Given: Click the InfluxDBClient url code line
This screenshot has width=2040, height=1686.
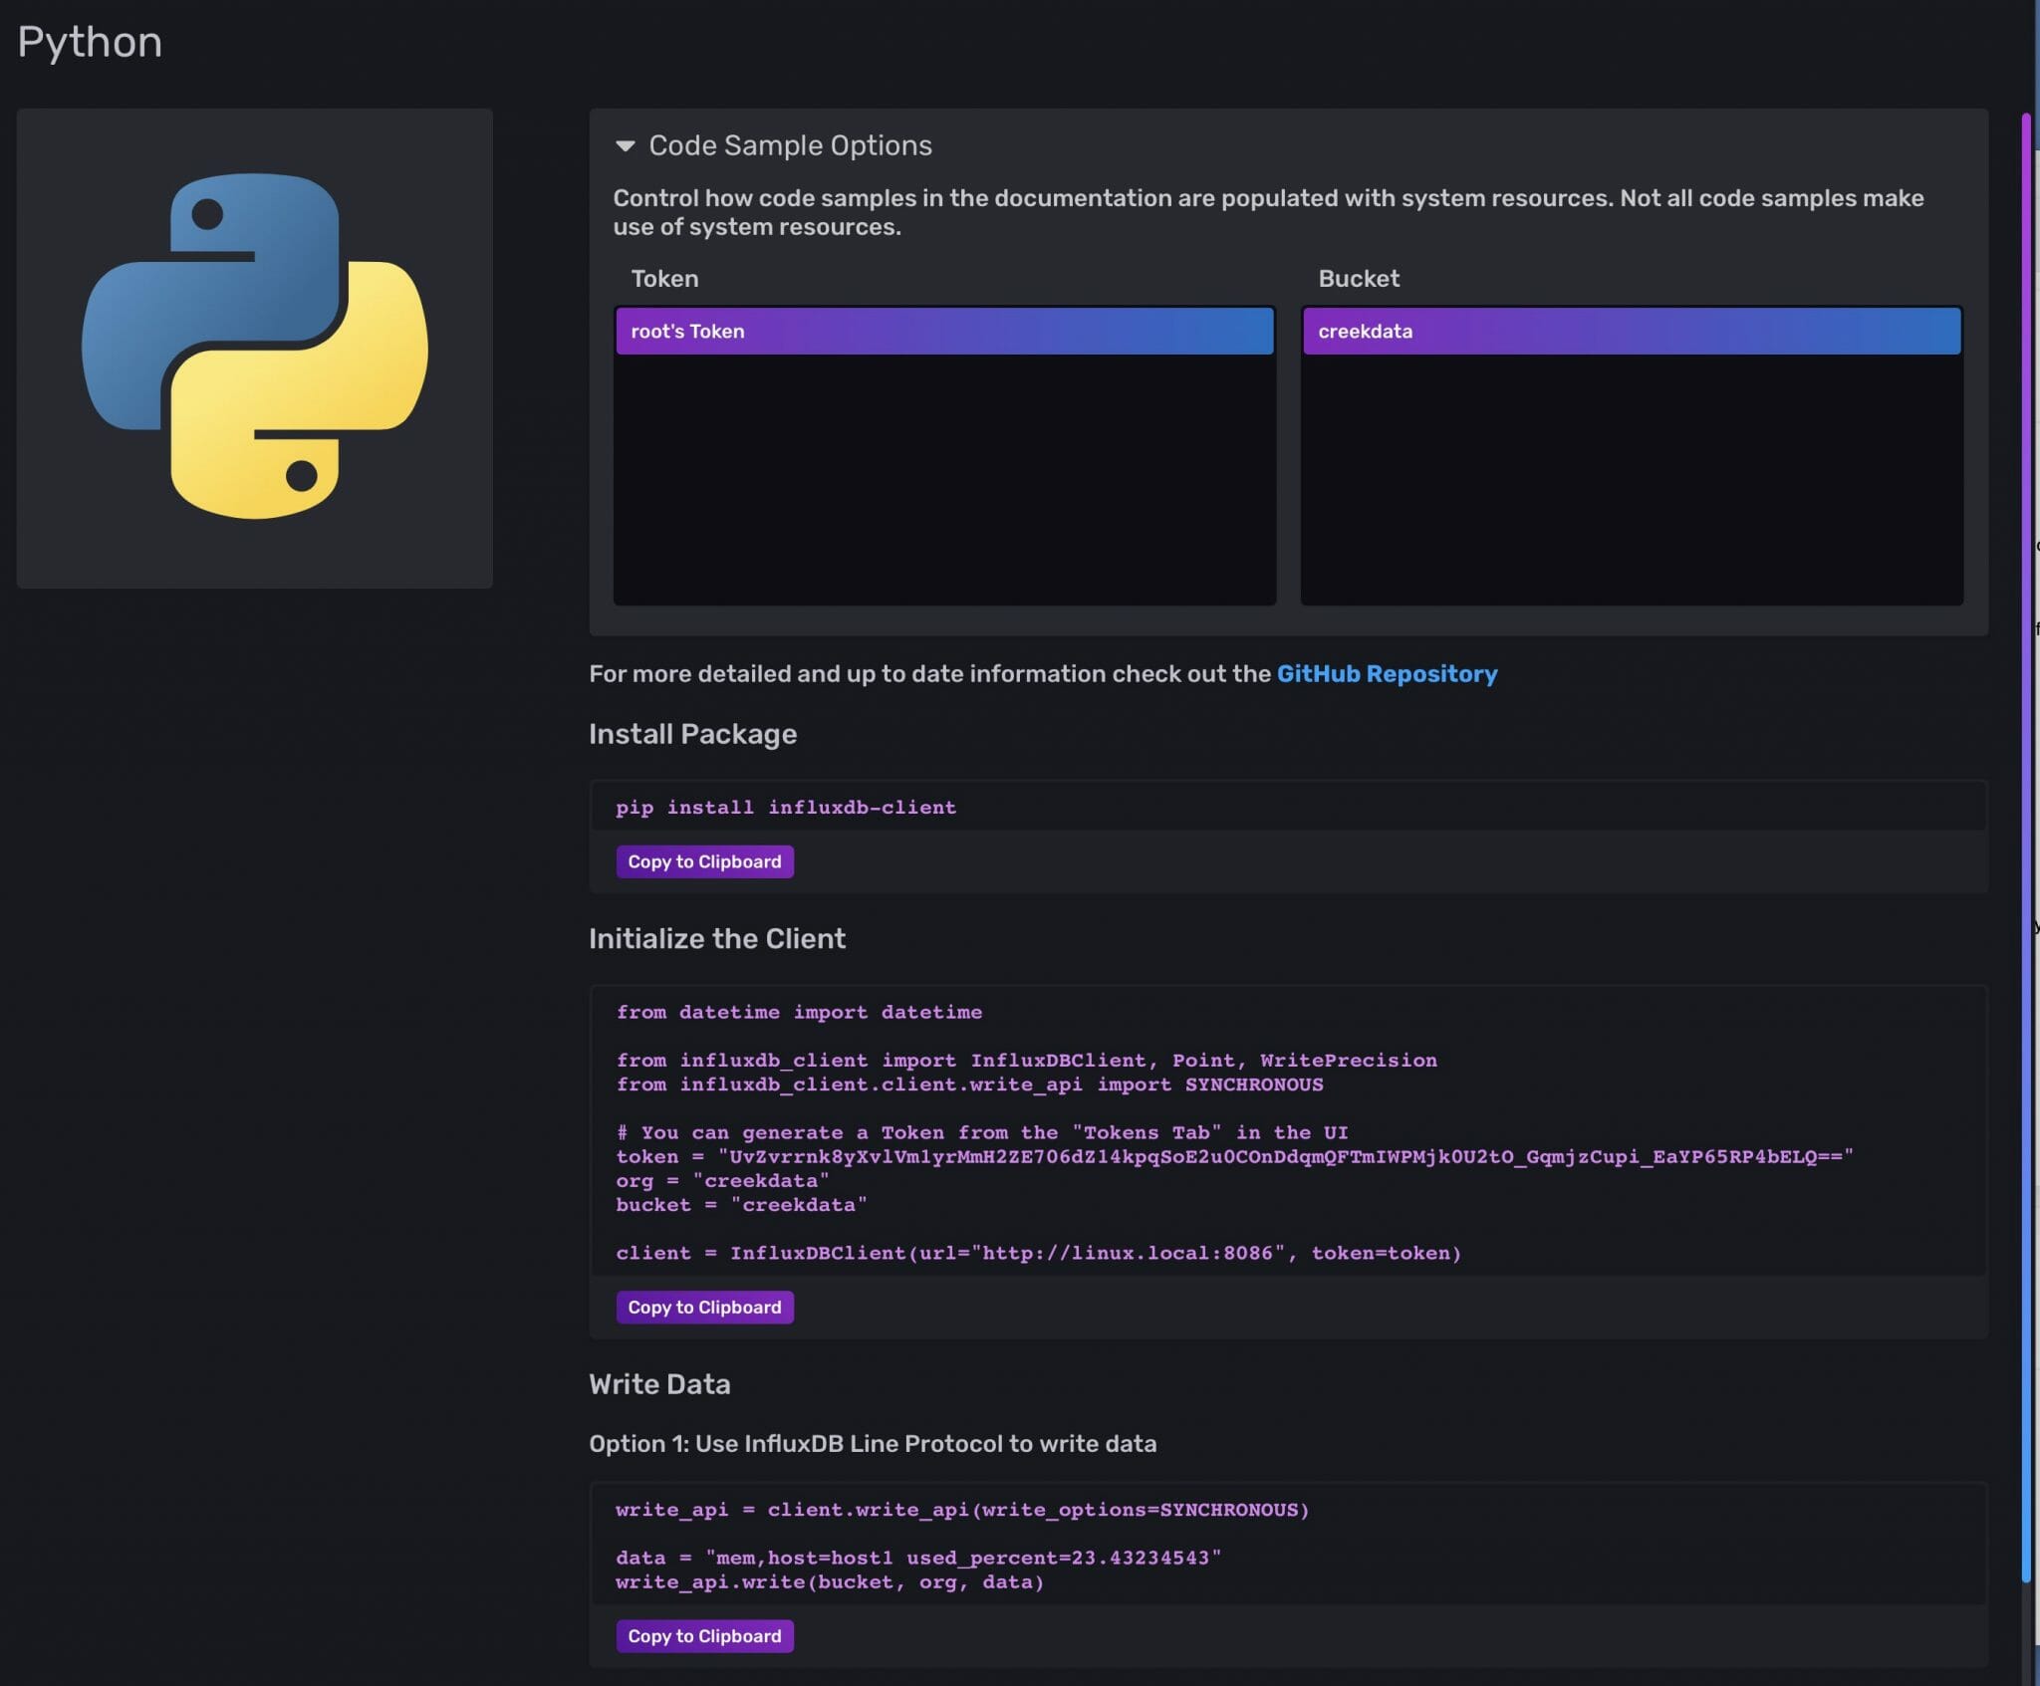Looking at the screenshot, I should coord(1037,1254).
